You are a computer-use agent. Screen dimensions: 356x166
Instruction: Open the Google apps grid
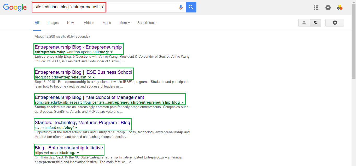(316, 8)
